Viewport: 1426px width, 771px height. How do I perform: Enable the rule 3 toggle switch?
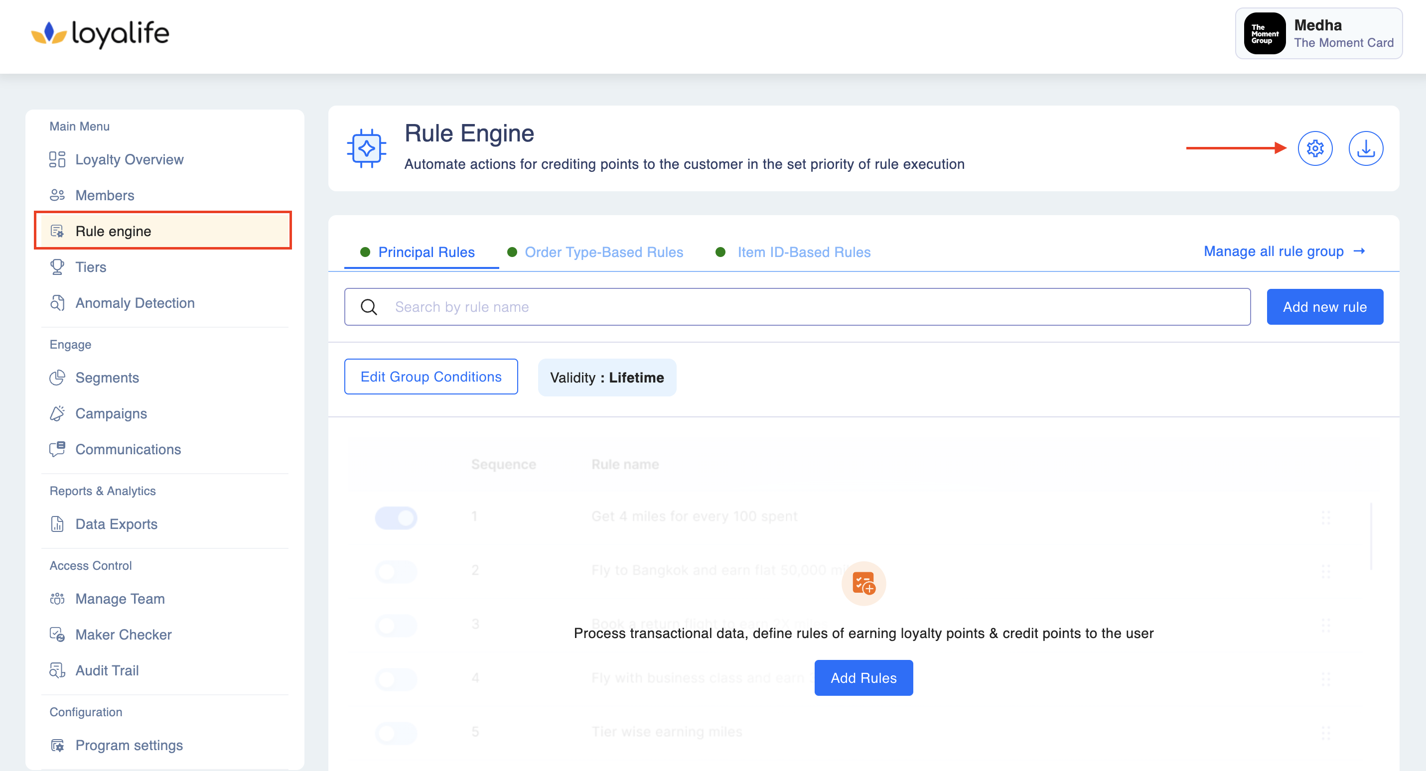[396, 625]
